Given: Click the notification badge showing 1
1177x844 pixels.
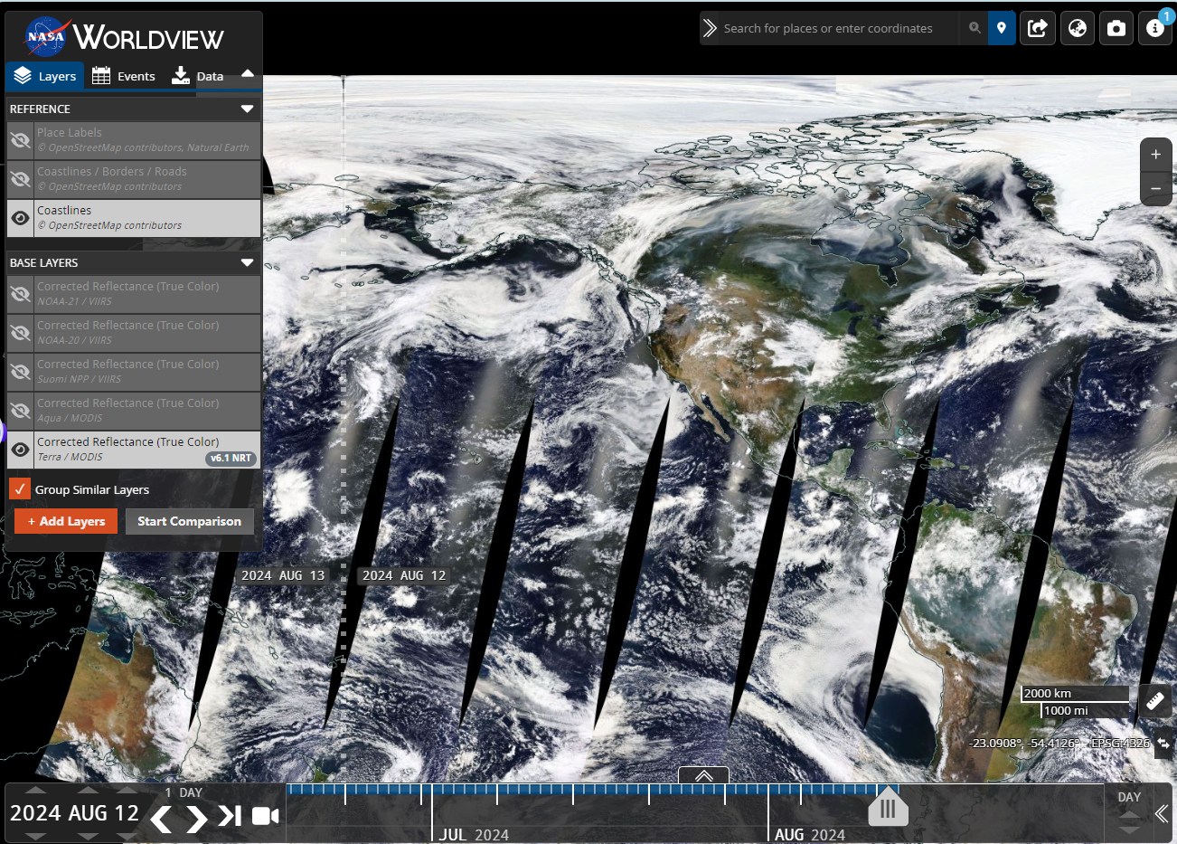Looking at the screenshot, I should click(1166, 16).
